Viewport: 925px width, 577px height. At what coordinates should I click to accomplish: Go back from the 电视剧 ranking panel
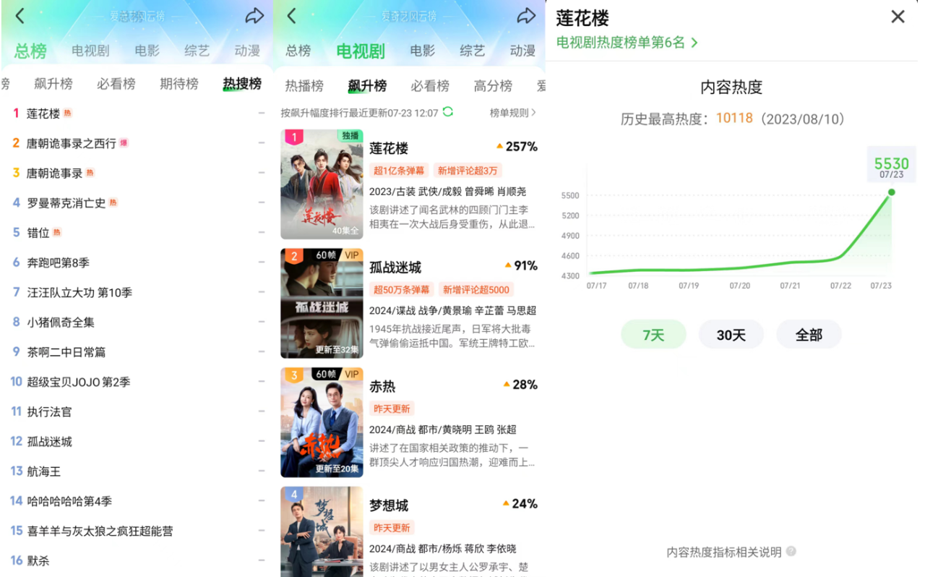point(291,15)
